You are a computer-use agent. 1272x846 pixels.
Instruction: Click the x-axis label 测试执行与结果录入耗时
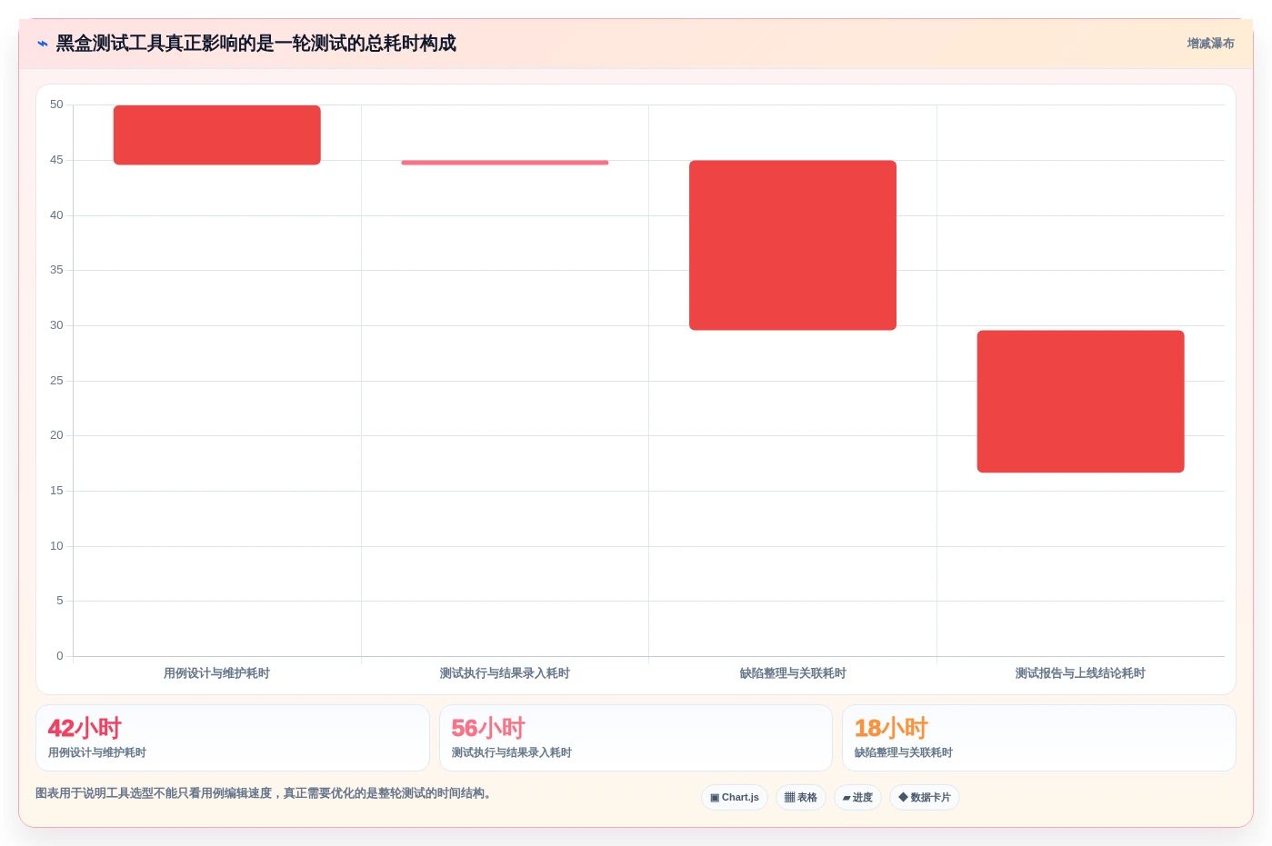[505, 673]
